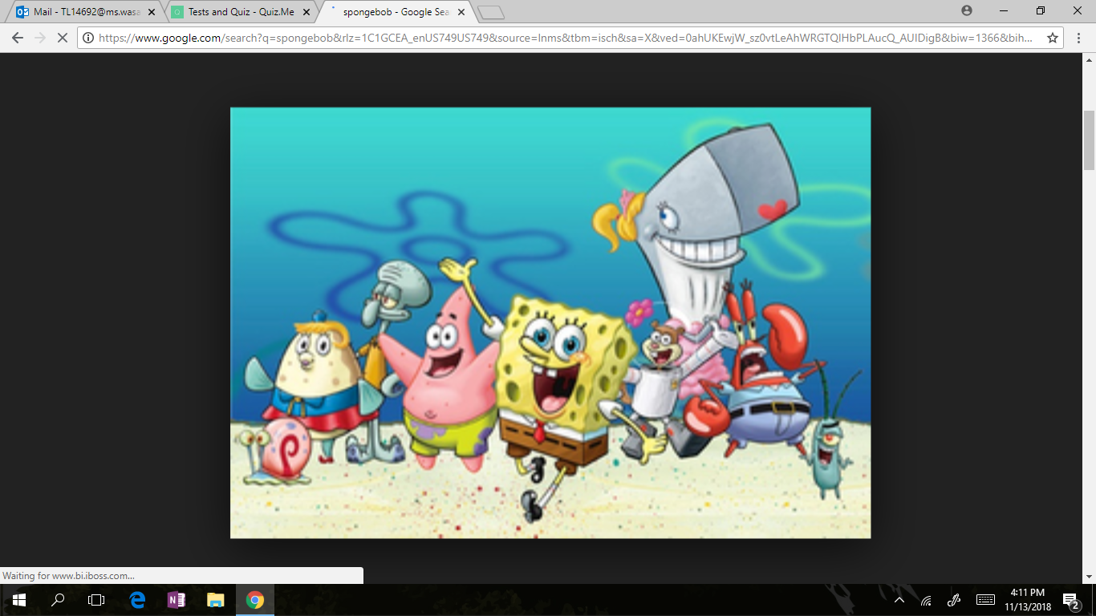Open Windows taskbar search

tap(58, 600)
